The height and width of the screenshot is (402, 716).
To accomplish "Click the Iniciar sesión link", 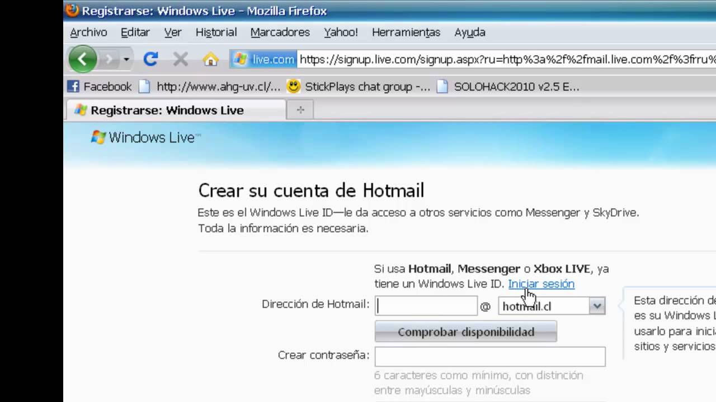I will pos(541,284).
